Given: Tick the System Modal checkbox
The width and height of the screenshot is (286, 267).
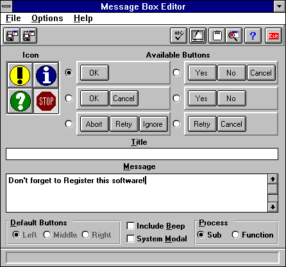Looking at the screenshot, I should [131, 239].
